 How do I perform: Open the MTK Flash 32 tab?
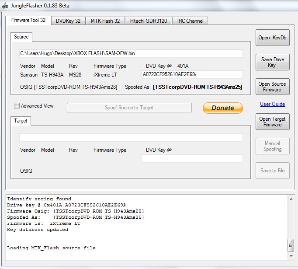pos(105,21)
